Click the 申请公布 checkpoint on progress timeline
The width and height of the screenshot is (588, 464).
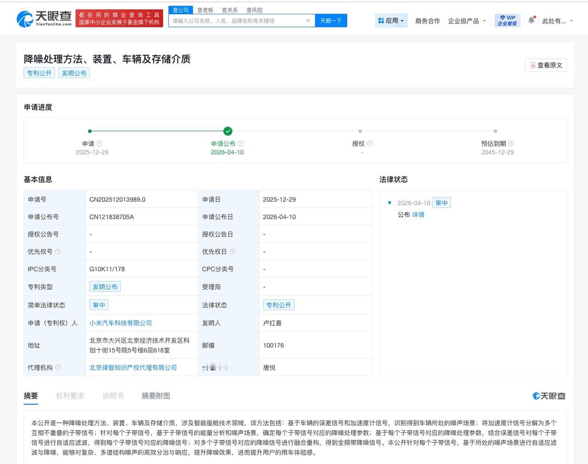point(228,131)
